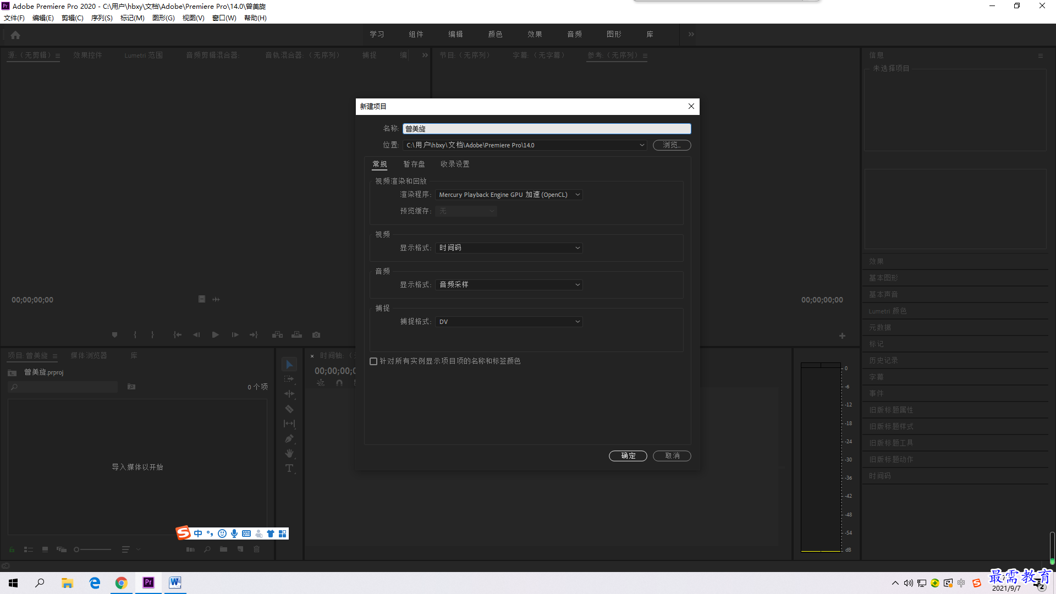Screen dimensions: 1056x594
Task: Click New Bin folder icon in project panel
Action: [223, 549]
